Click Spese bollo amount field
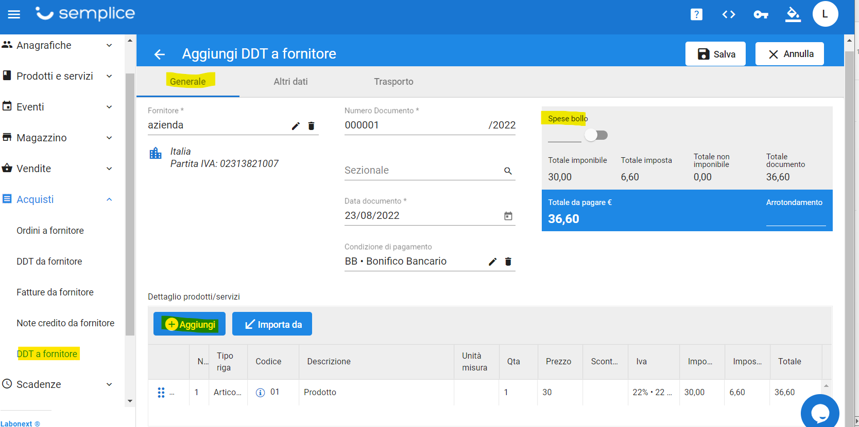Image resolution: width=859 pixels, height=427 pixels. point(564,135)
